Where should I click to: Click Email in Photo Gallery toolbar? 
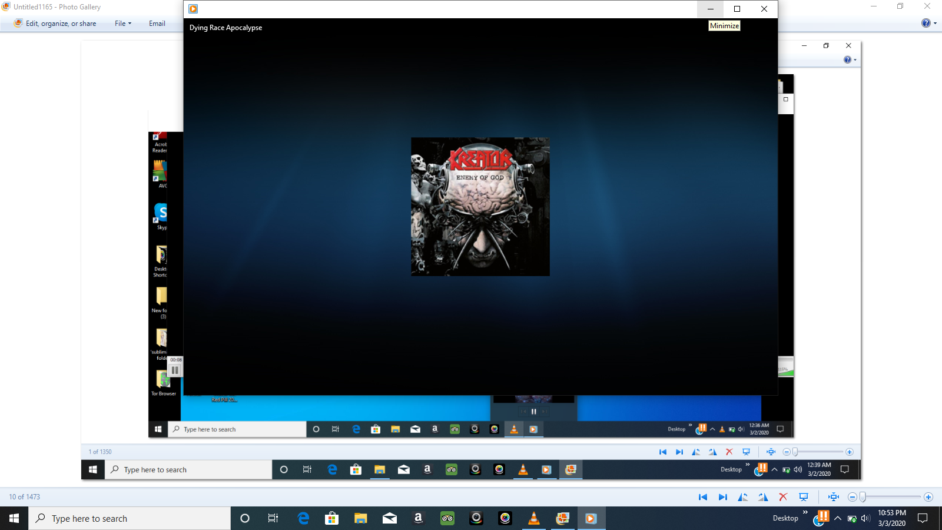157,24
